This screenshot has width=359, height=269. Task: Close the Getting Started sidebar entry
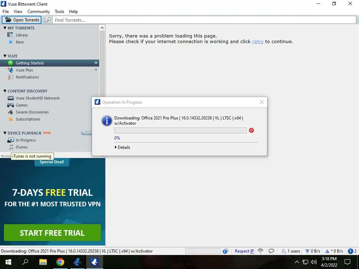[x=96, y=63]
